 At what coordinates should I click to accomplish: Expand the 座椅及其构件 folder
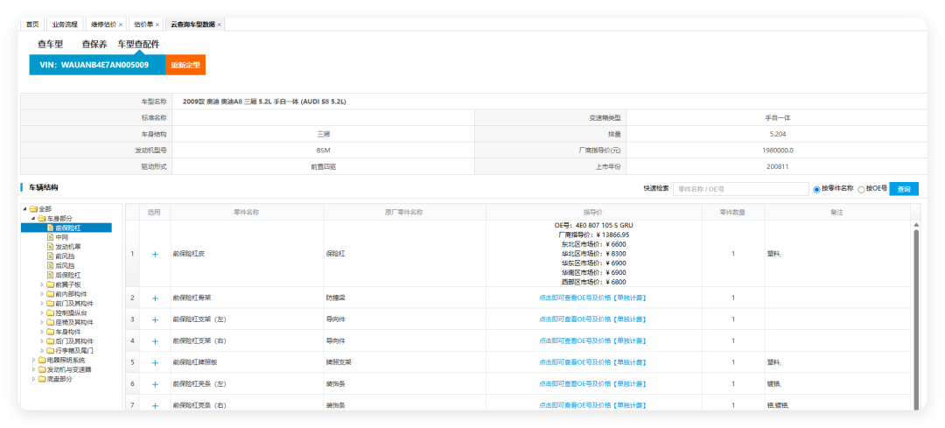pos(42,322)
